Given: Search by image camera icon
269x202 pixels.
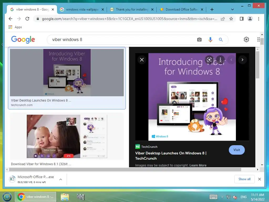Looking at the screenshot, I should [199, 40].
